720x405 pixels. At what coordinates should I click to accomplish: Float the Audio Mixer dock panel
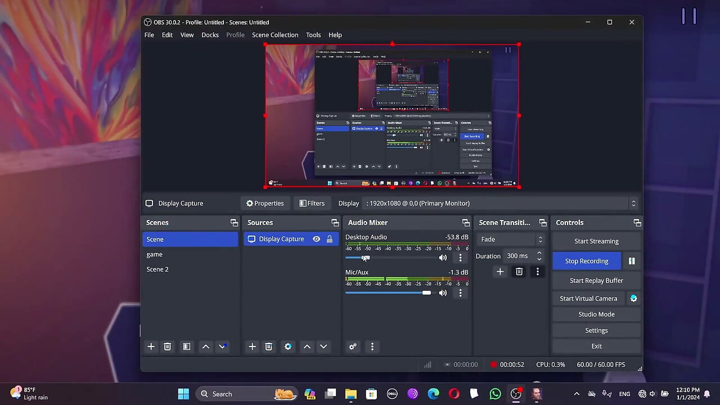click(466, 223)
